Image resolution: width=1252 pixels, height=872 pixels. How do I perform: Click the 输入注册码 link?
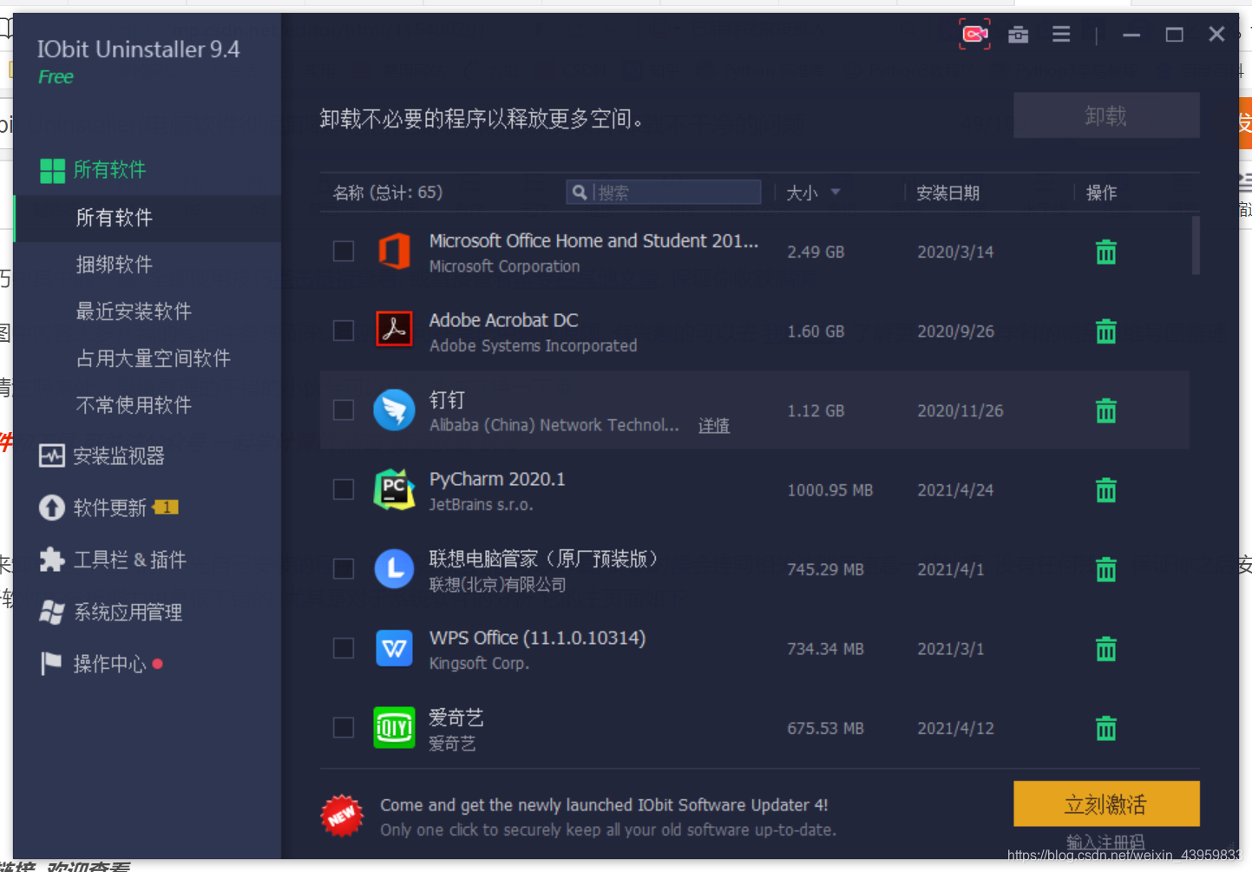click(x=1105, y=842)
